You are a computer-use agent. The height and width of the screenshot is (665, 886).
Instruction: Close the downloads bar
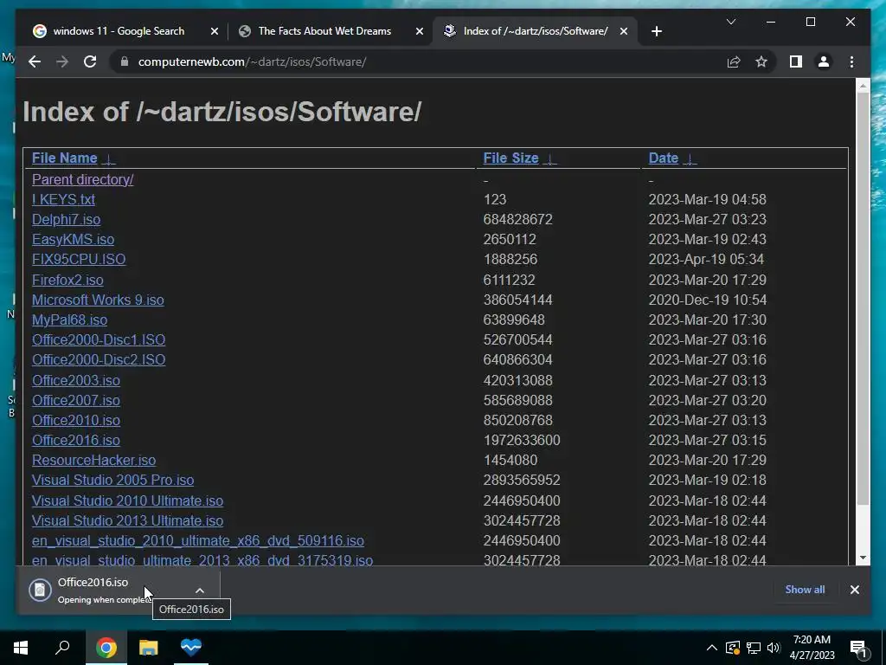854,590
